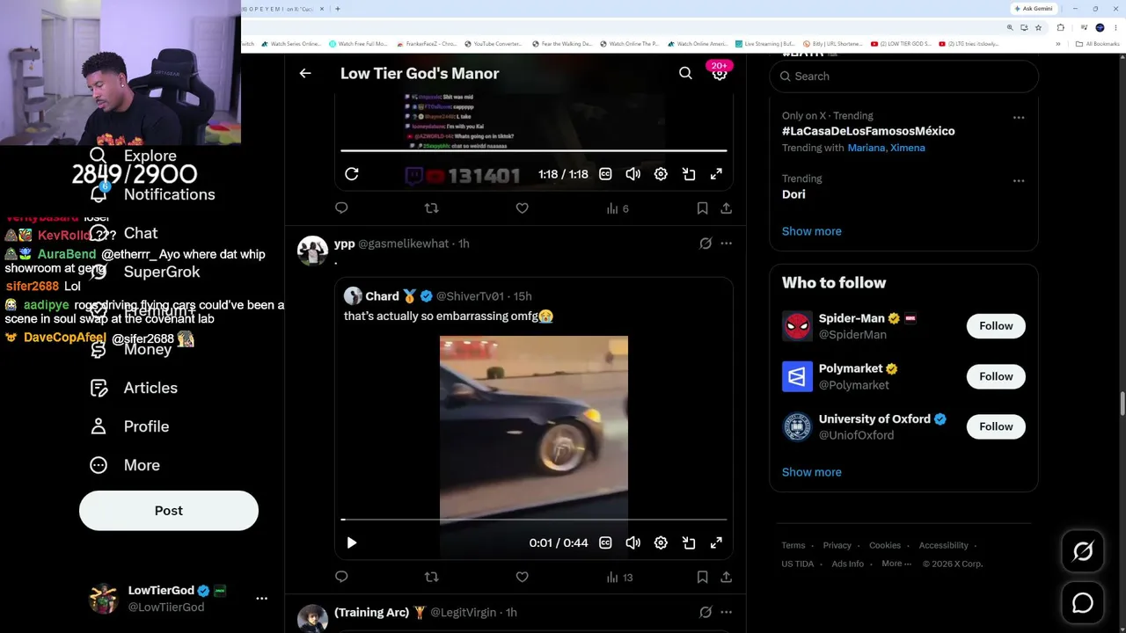Follow Spider-Man

point(996,326)
